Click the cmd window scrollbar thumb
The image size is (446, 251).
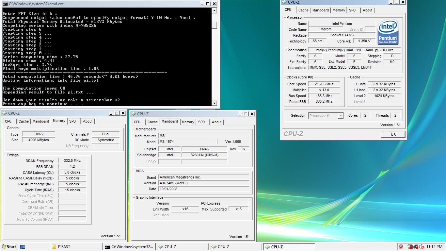(214, 25)
